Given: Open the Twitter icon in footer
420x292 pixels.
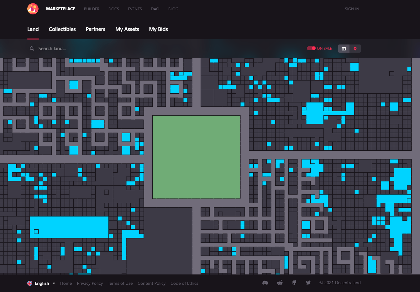Looking at the screenshot, I should [308, 283].
